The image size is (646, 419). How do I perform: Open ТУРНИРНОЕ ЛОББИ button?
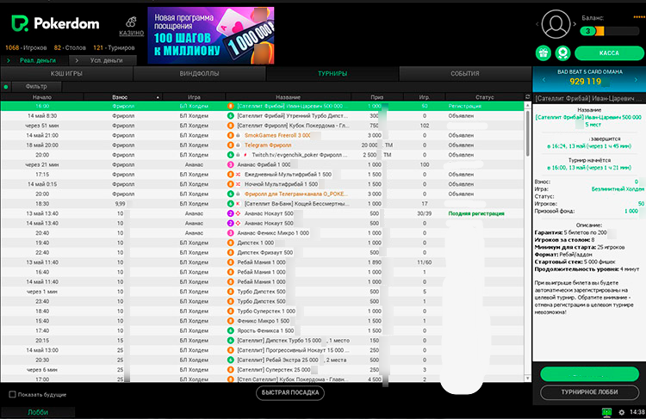(x=589, y=392)
